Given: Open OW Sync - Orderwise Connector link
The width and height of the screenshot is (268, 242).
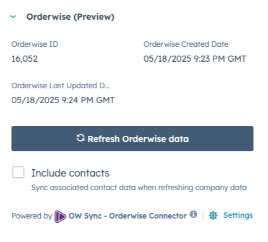Looking at the screenshot, I should [x=128, y=216].
